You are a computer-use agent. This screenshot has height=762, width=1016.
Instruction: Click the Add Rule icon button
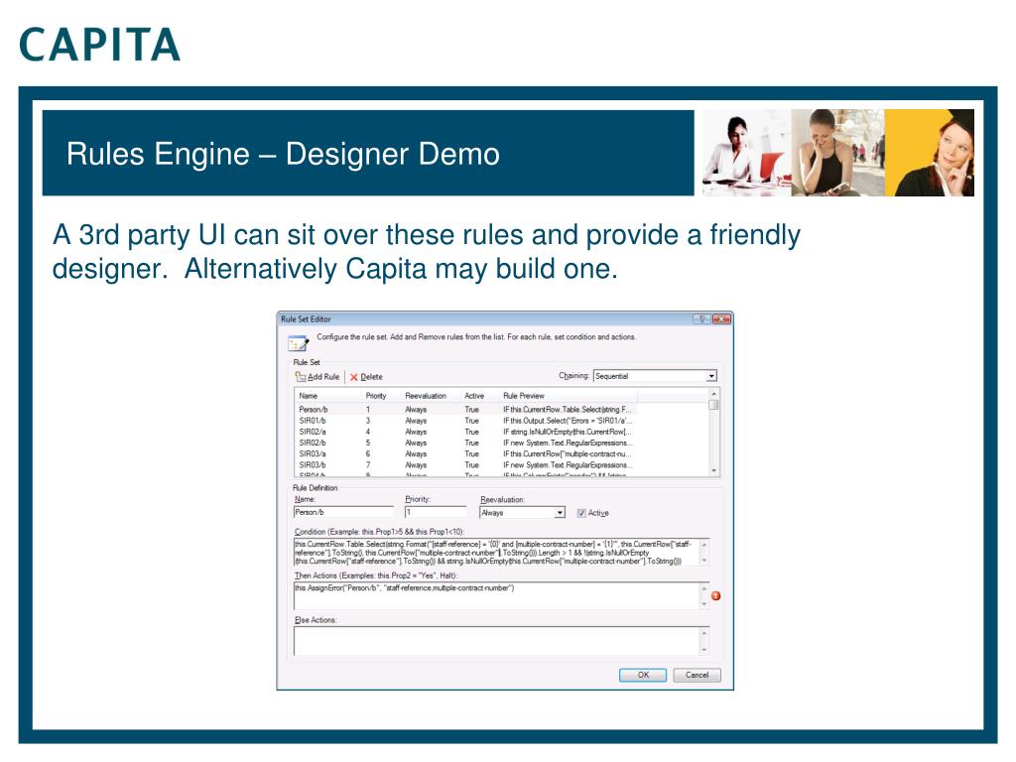pyautogui.click(x=317, y=377)
